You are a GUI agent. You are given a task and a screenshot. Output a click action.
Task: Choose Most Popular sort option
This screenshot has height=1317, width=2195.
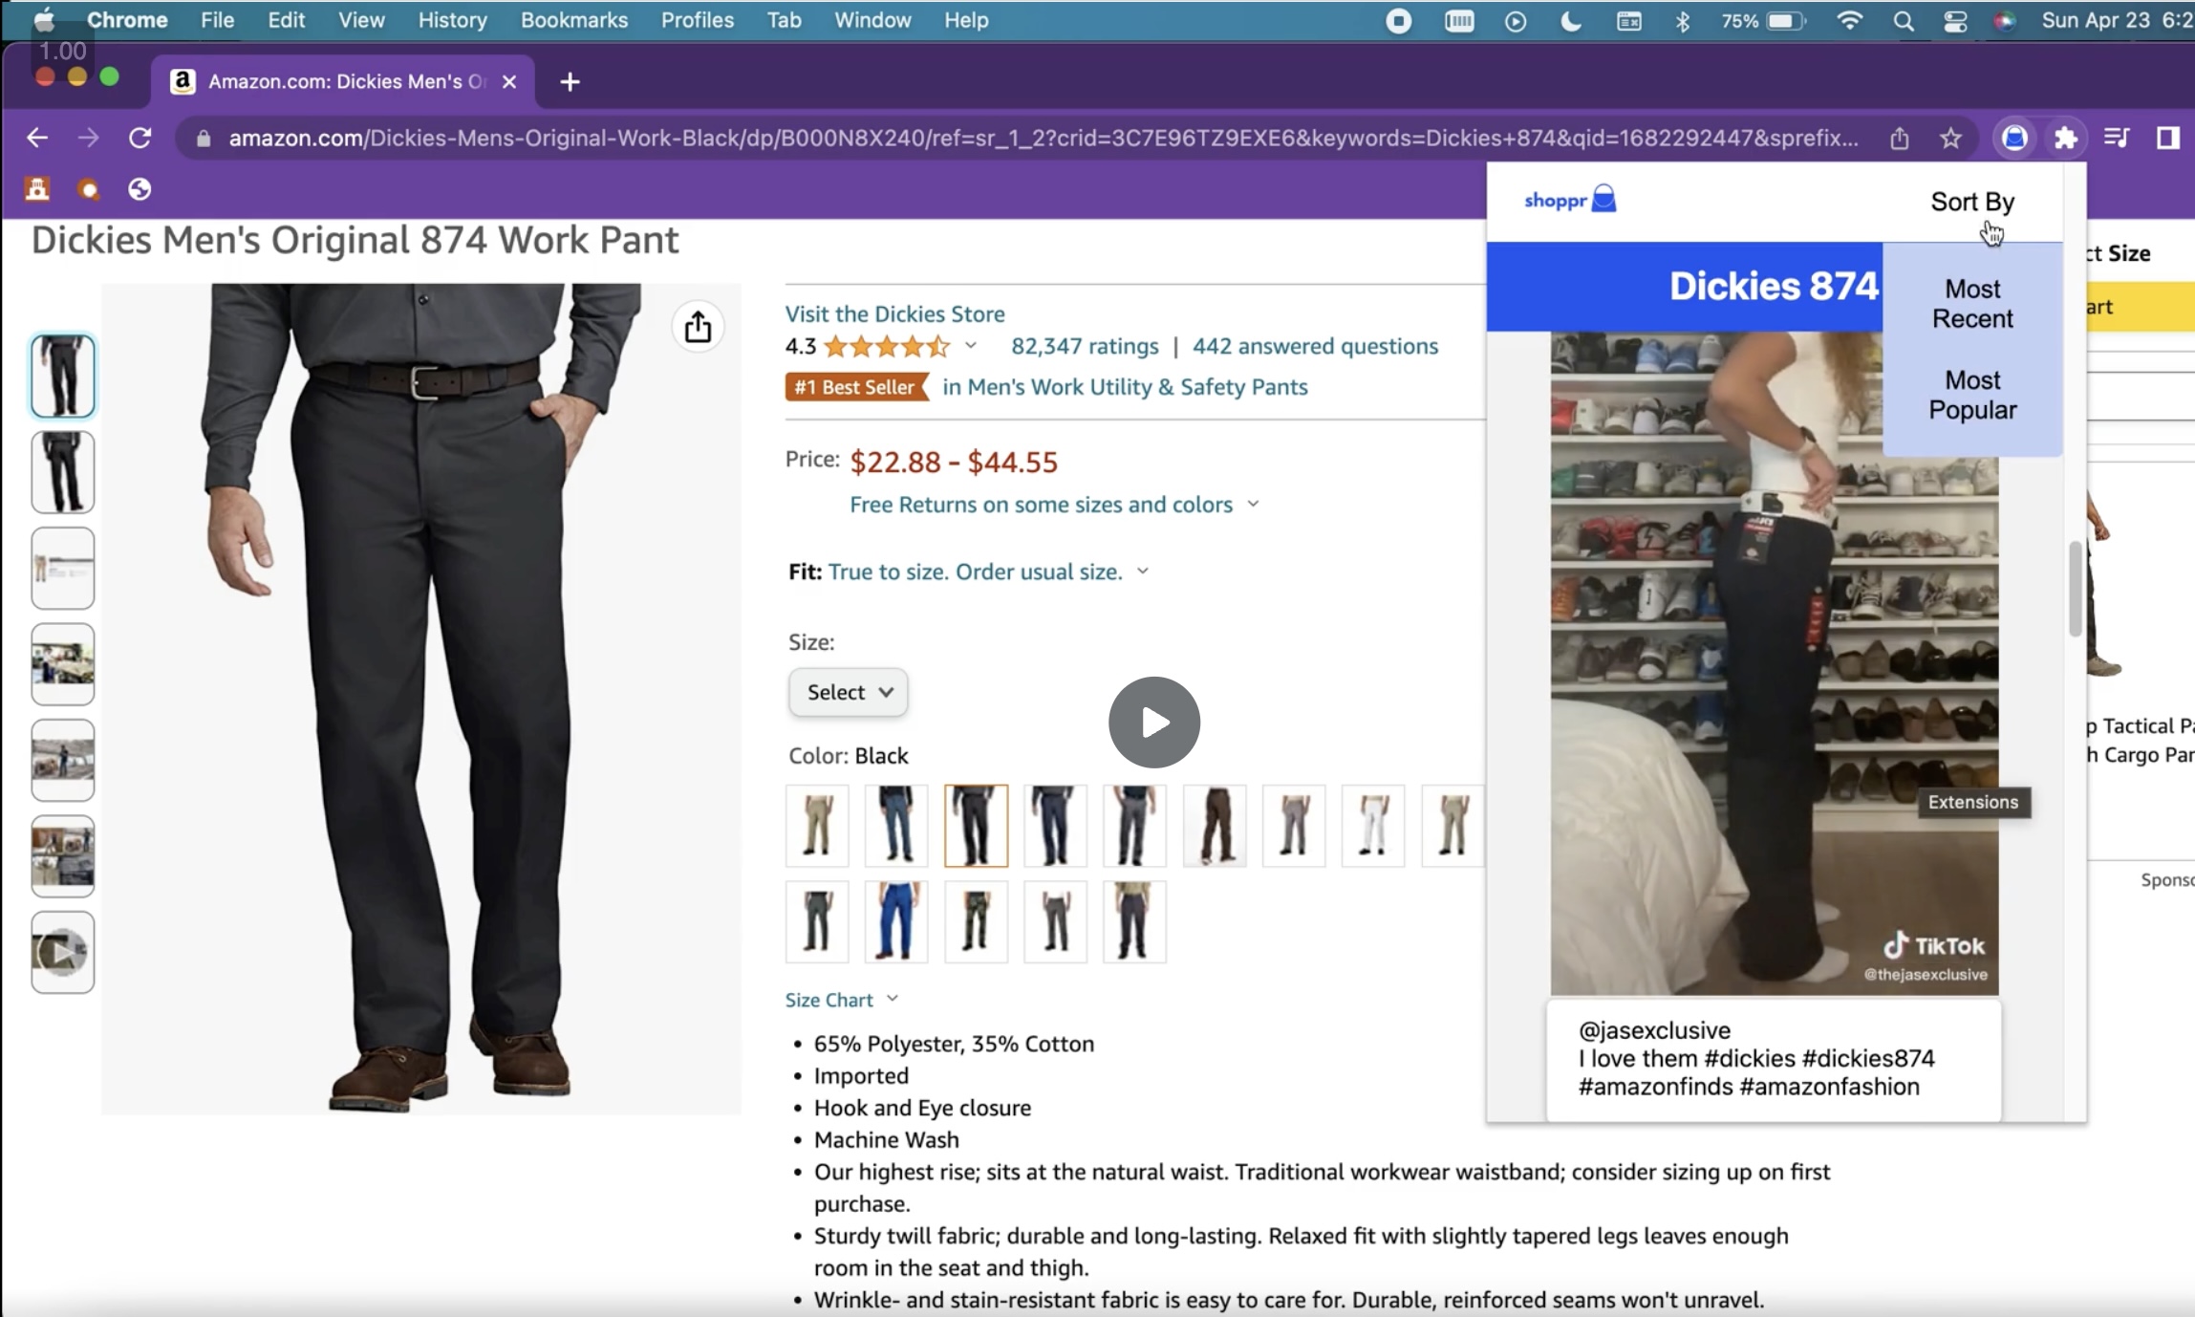click(1972, 395)
